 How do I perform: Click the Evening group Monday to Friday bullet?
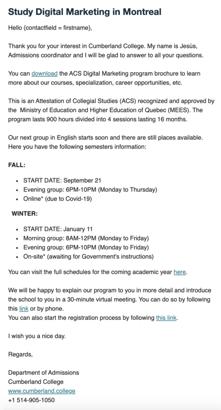[x=86, y=247]
